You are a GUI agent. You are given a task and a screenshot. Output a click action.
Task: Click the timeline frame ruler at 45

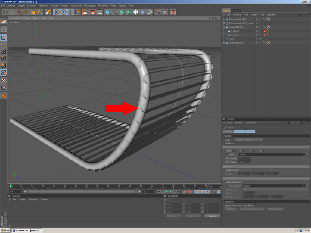(x=108, y=186)
